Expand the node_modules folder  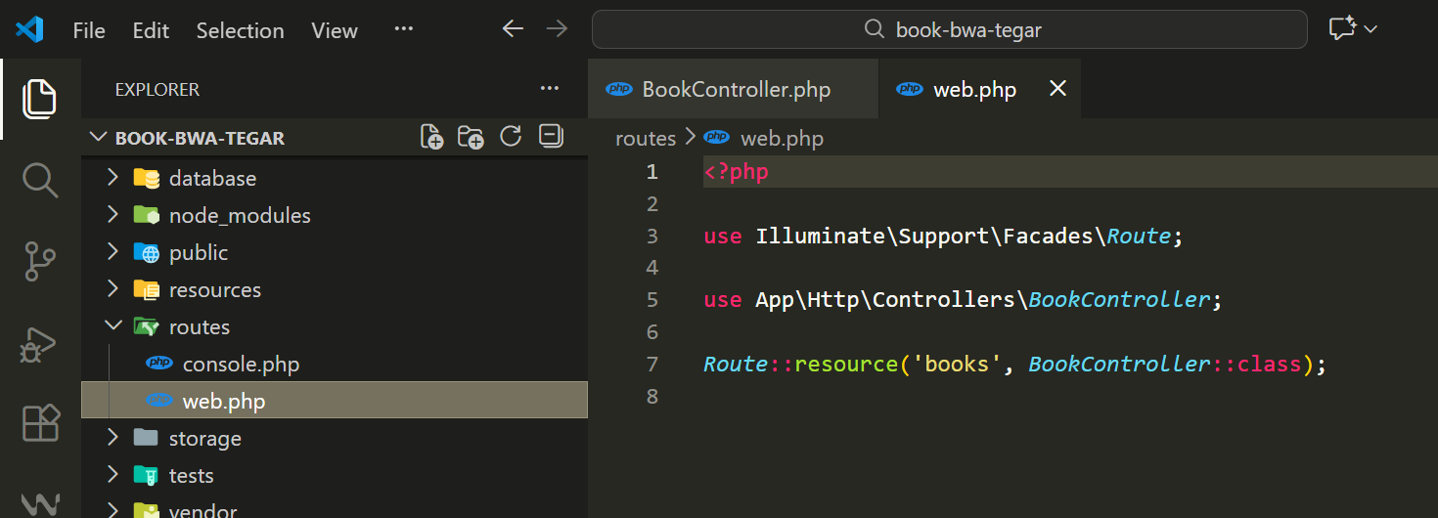[240, 215]
